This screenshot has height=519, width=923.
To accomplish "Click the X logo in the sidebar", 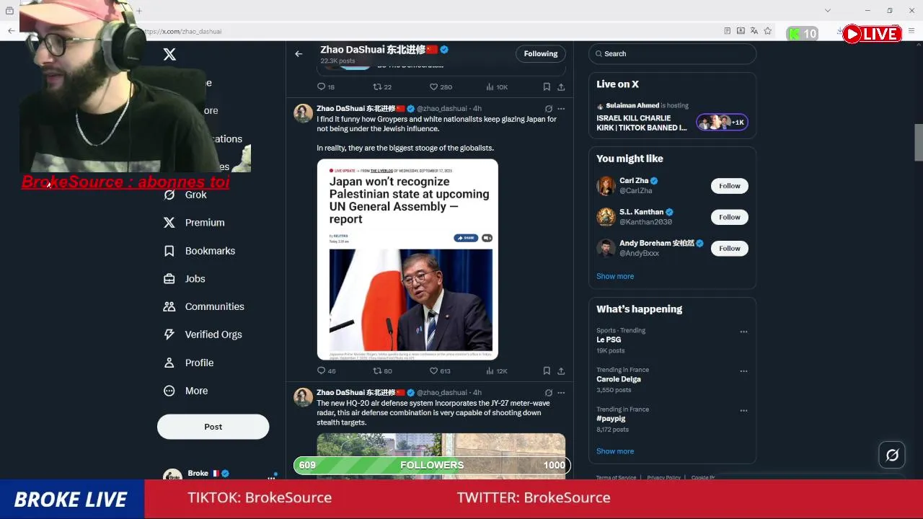I will 169,54.
